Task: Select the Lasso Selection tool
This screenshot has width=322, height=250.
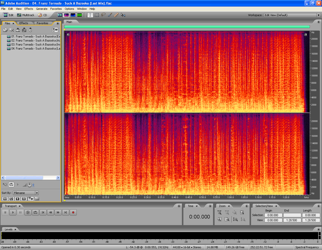Action: 103,15
